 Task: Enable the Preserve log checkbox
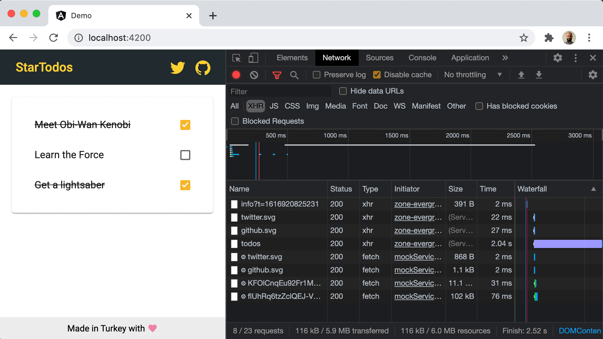coord(317,75)
